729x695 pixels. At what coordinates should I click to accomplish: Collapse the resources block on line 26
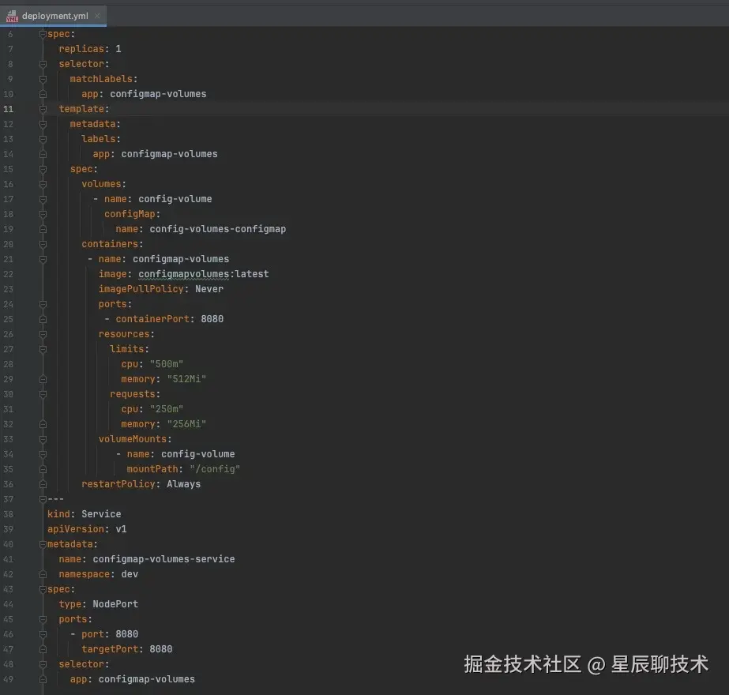43,334
